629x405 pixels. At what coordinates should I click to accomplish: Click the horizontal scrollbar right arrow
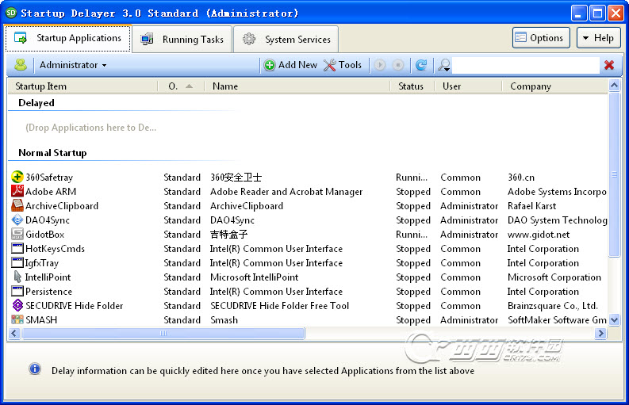[600, 334]
